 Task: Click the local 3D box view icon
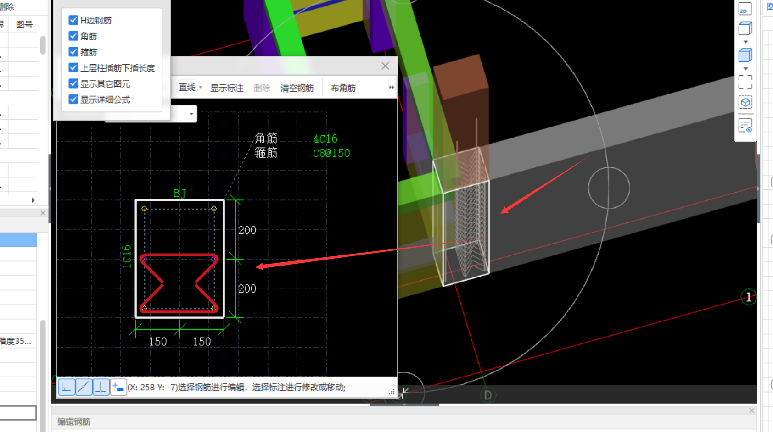coord(745,102)
